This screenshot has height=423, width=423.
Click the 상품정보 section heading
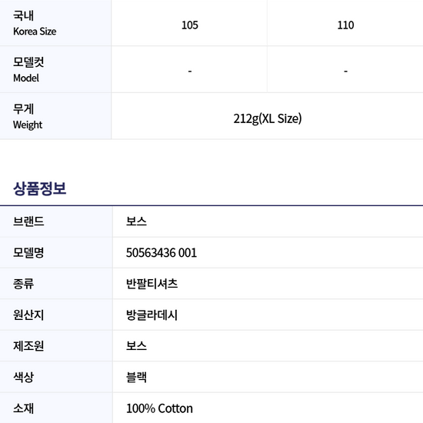click(40, 188)
